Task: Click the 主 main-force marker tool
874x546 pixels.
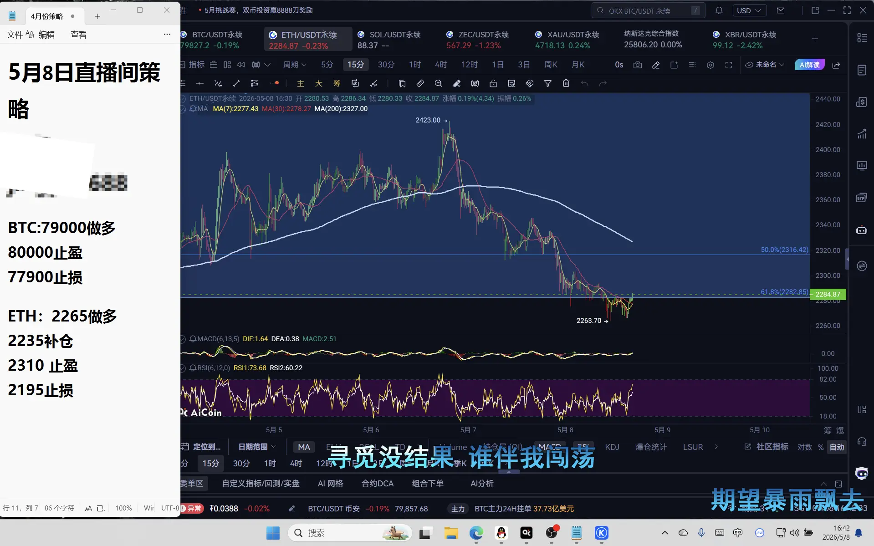Action: (301, 83)
